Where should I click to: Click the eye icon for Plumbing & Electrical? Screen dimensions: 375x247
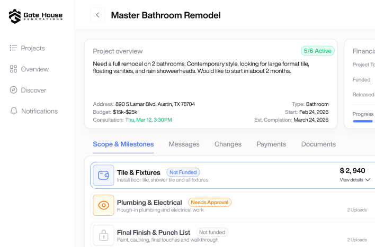coord(104,205)
